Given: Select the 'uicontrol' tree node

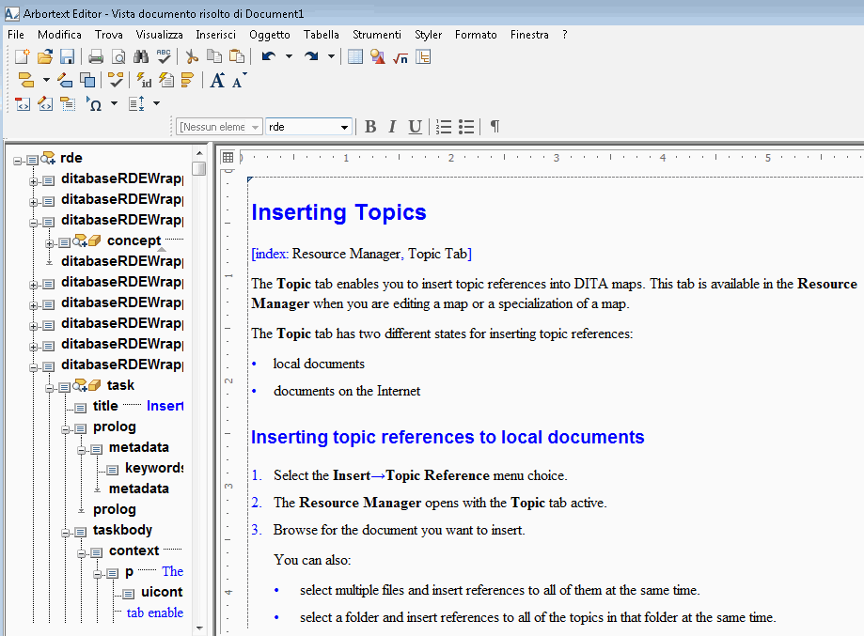Looking at the screenshot, I should pos(162,592).
